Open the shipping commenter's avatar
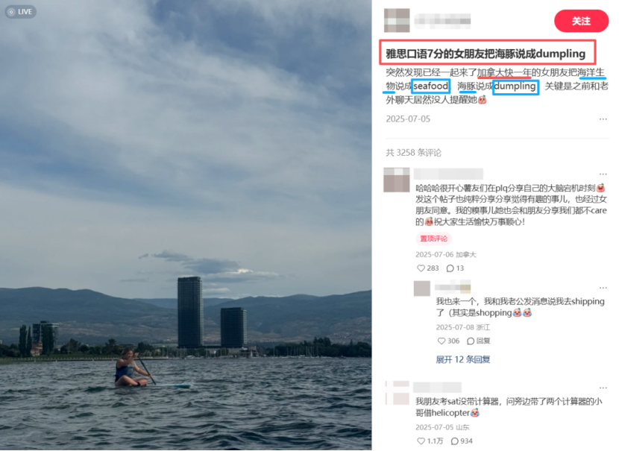Screen dimensions: 619x451 [x=421, y=288]
